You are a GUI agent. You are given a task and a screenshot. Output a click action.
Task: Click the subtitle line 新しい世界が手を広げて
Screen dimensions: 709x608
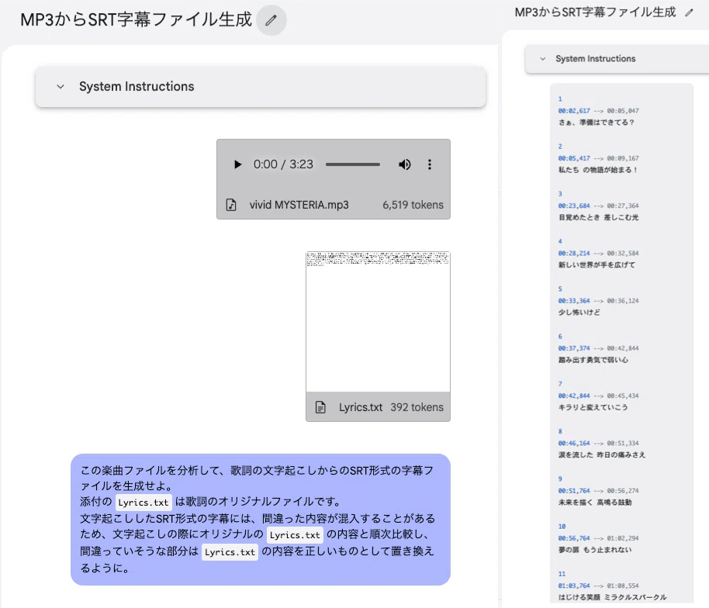597,265
